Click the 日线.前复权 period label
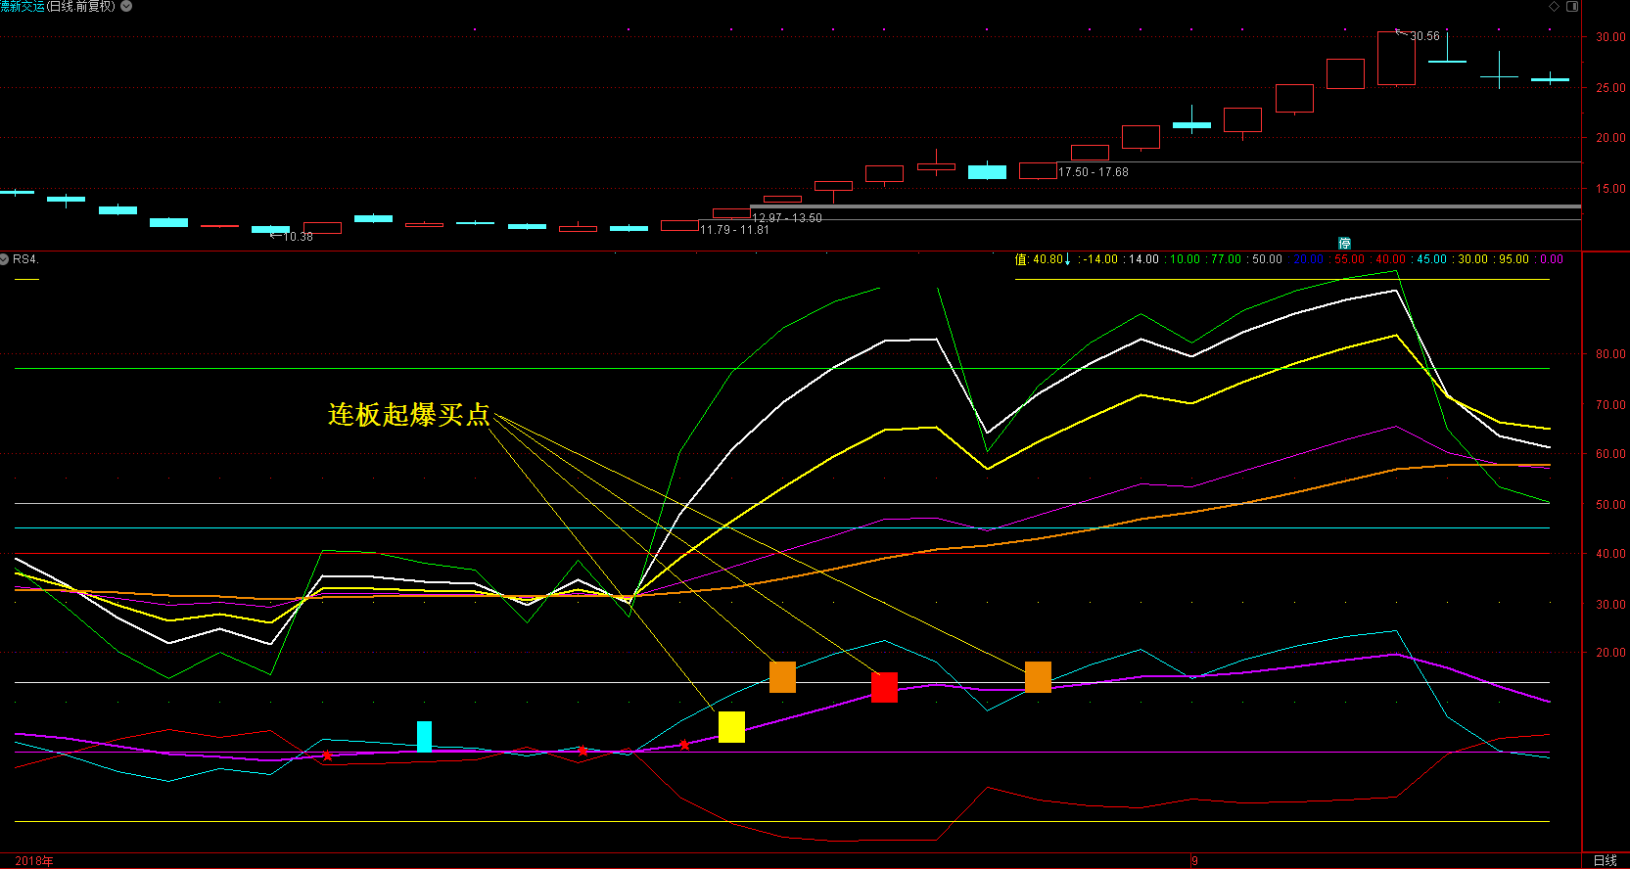 point(81,6)
